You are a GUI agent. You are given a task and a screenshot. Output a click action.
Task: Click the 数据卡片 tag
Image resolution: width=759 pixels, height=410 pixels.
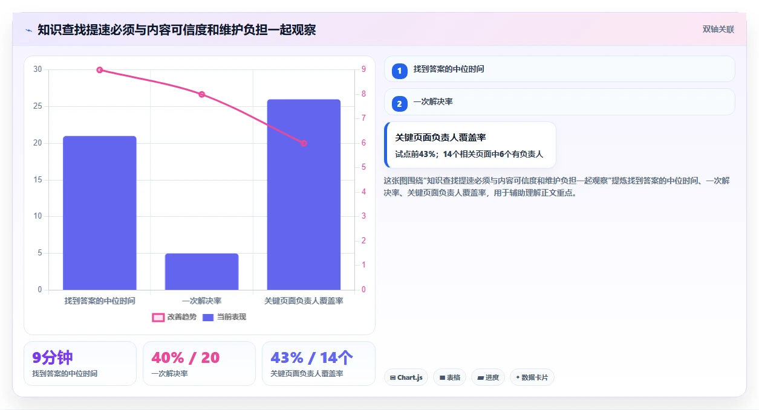click(x=532, y=377)
